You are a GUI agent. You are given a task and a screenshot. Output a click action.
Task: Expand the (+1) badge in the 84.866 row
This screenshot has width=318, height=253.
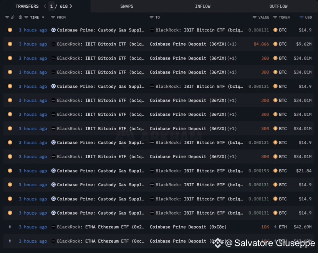point(232,44)
